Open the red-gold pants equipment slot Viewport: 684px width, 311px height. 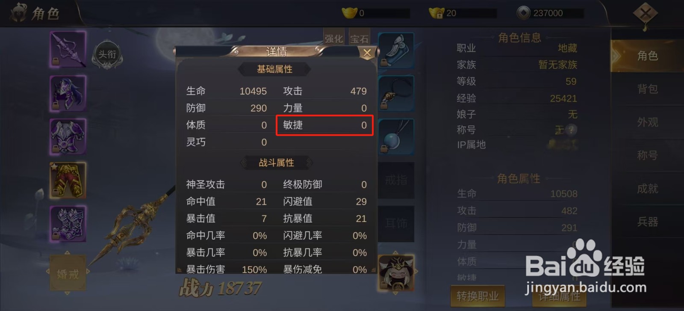pos(68,180)
